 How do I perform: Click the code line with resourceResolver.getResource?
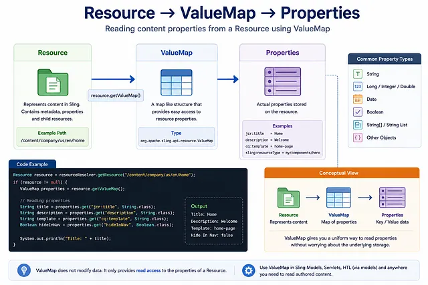tap(104, 175)
